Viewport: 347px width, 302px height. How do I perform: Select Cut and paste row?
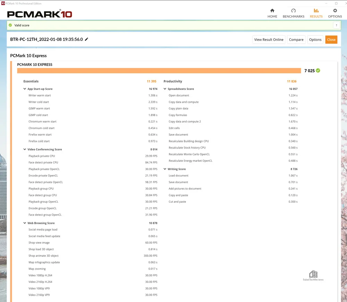click(x=233, y=202)
